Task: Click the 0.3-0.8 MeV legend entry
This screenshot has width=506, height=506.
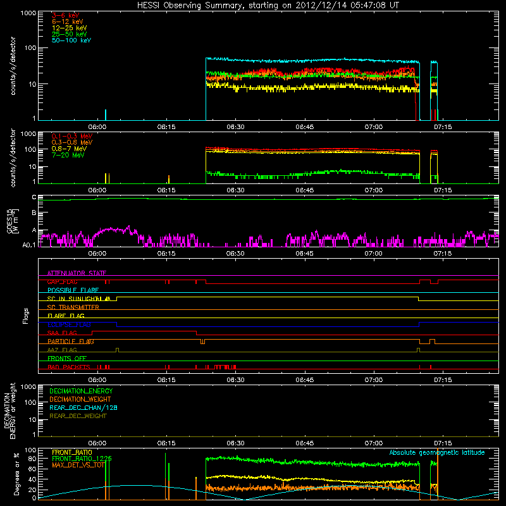Action: (x=72, y=142)
